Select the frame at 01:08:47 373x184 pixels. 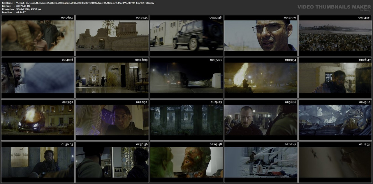tap(335, 78)
